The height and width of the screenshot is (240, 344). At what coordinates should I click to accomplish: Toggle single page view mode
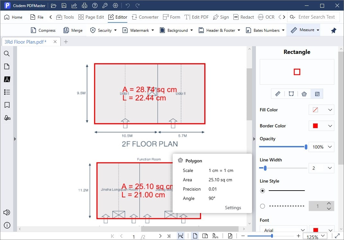click(x=195, y=236)
